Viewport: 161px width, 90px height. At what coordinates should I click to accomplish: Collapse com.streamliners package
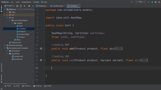pos(10,20)
